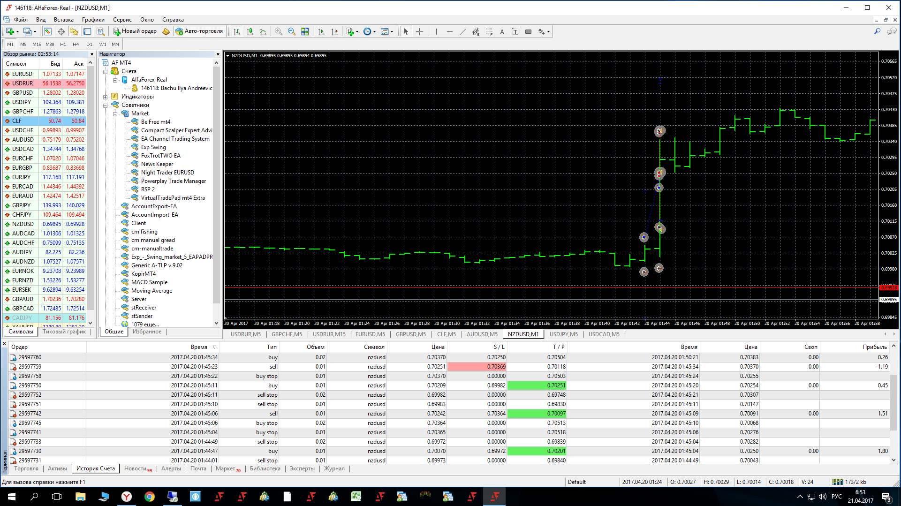Click the zoom in chart icon
Screen dimensions: 901x506
[x=279, y=31]
